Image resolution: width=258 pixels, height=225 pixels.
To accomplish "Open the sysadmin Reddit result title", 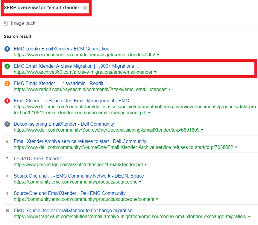I will (x=59, y=83).
